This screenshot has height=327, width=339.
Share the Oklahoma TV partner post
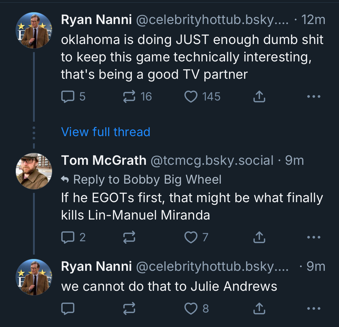click(x=259, y=97)
